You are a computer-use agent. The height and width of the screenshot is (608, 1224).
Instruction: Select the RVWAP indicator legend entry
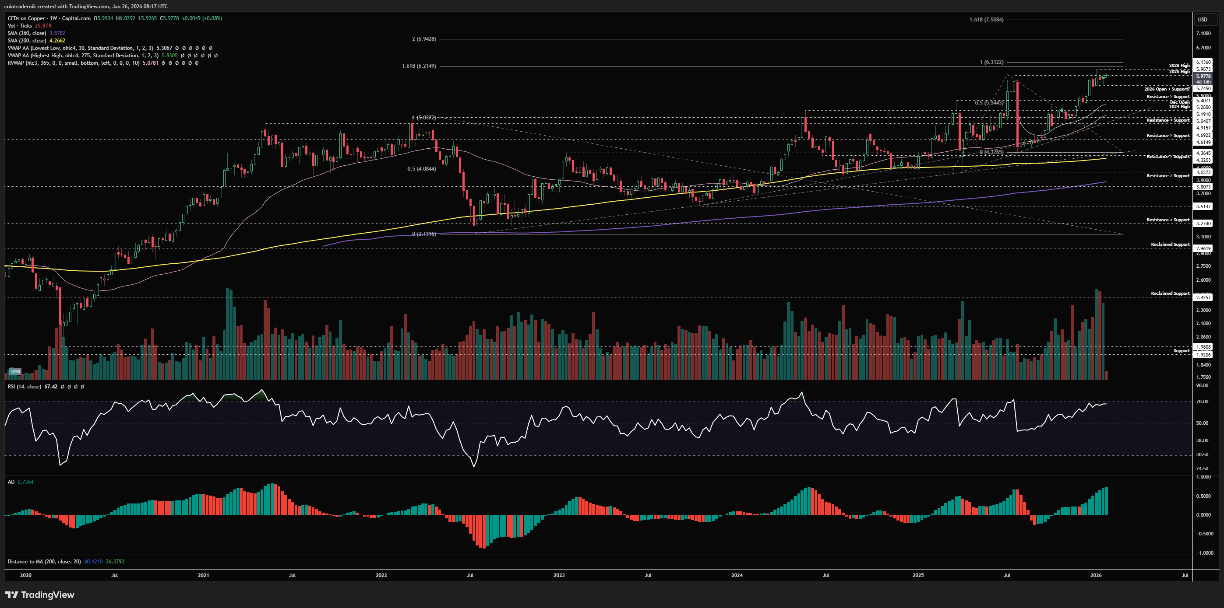pos(74,63)
